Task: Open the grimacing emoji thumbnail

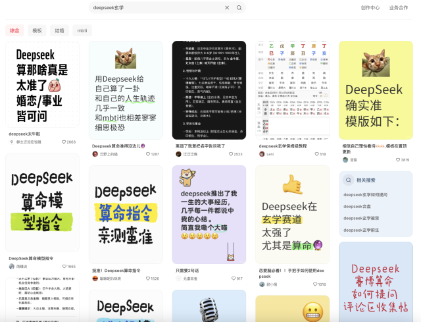Action: [x=292, y=309]
